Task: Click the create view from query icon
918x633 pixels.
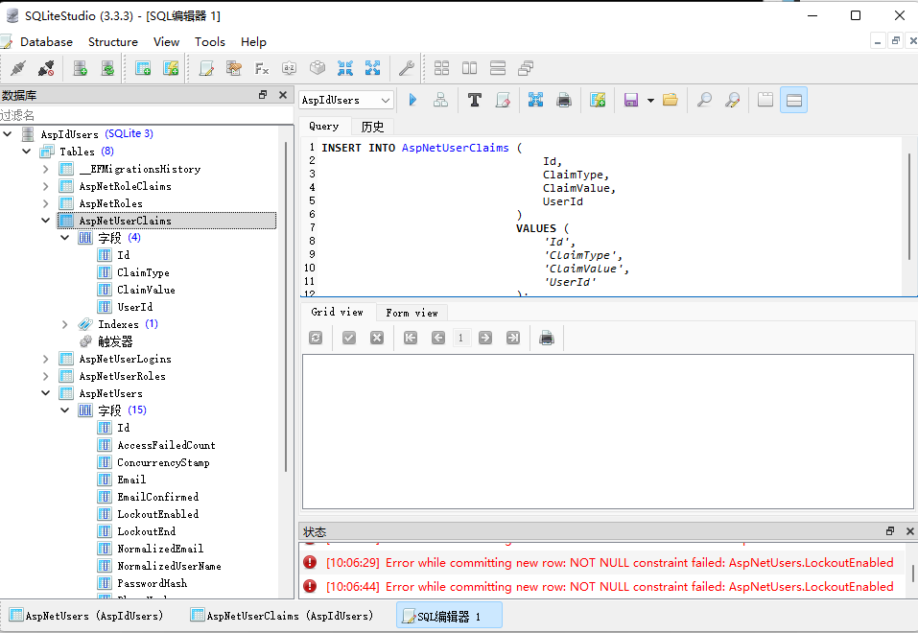Action: pyautogui.click(x=598, y=100)
